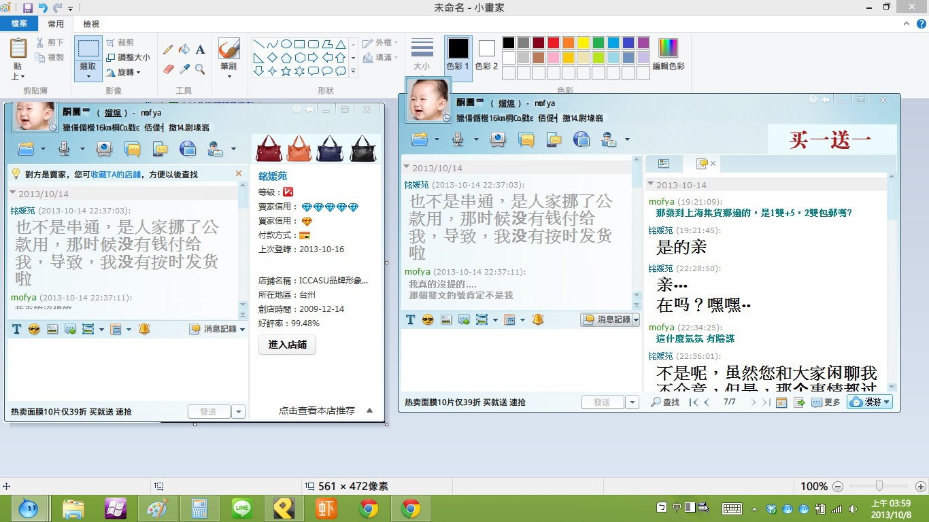
Task: Open File Explorer on the taskbar
Action: pos(73,508)
